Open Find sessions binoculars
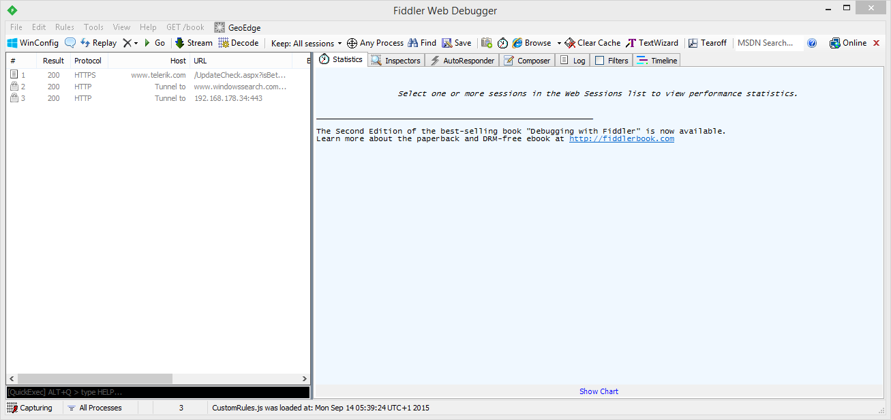The width and height of the screenshot is (891, 420). pos(422,43)
